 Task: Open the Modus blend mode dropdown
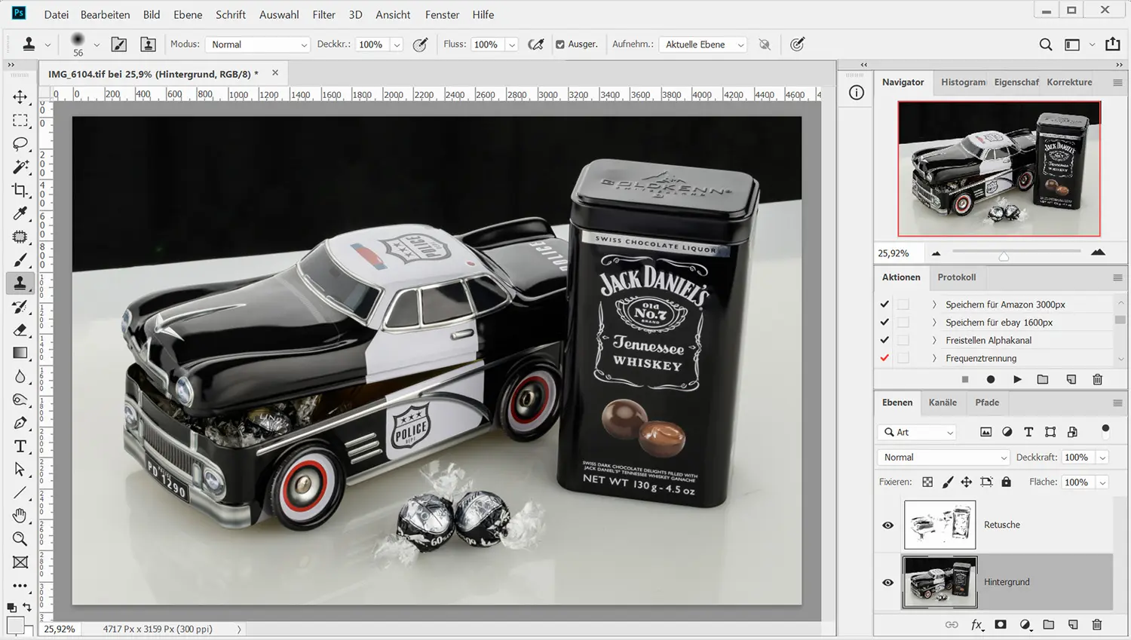click(259, 44)
